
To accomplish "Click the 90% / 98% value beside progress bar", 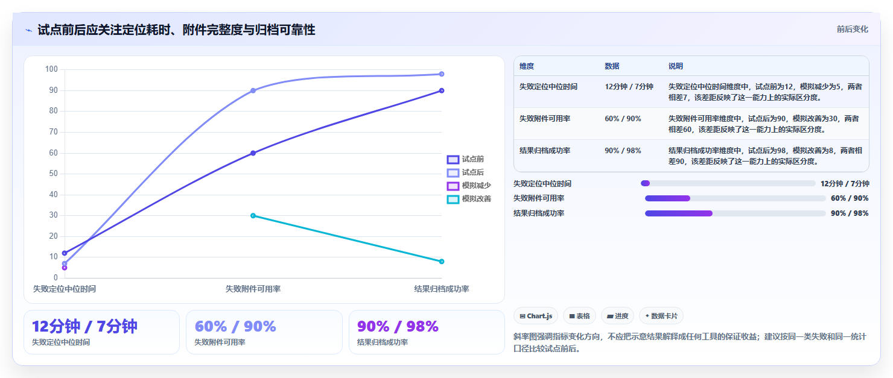I will pyautogui.click(x=850, y=213).
